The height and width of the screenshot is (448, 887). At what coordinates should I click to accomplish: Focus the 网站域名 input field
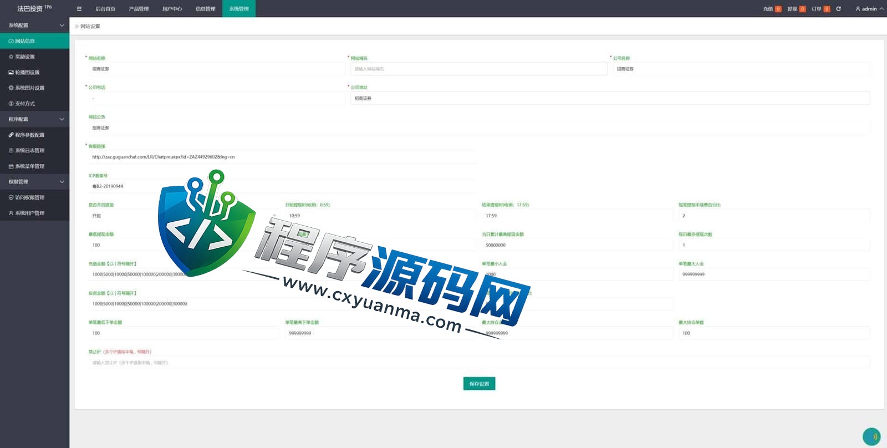pos(479,69)
